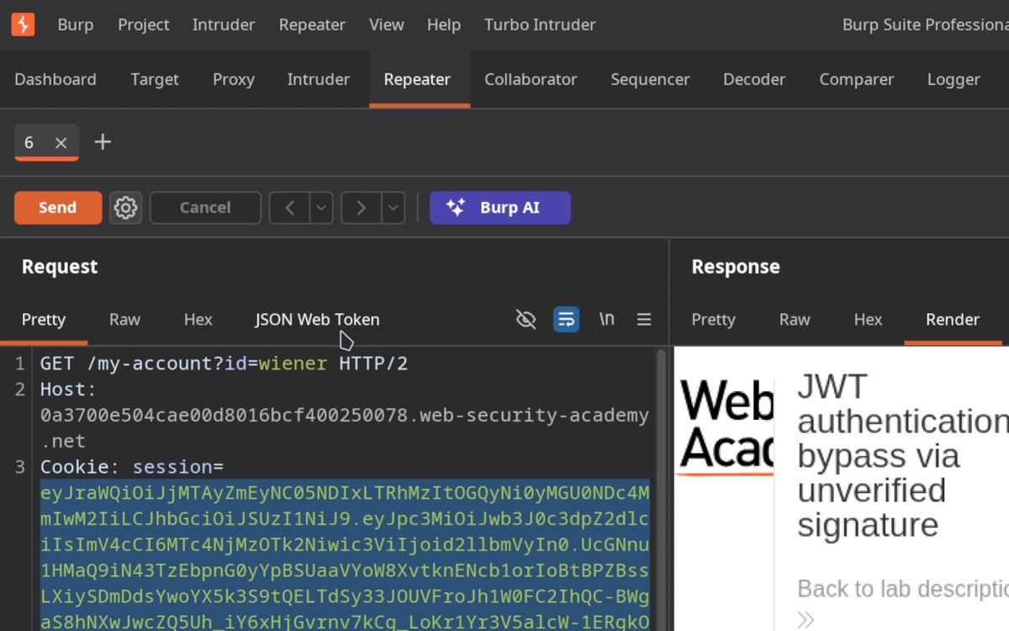Open the JSON Web Token tab
This screenshot has height=631, width=1009.
coord(318,320)
